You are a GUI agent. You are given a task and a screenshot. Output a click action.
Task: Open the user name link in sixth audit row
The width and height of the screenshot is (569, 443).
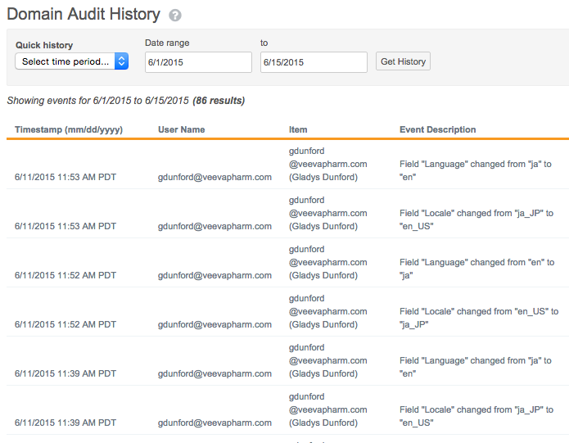point(215,423)
